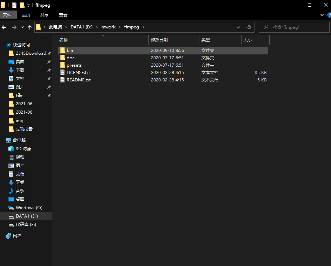Expand chevron after 此电脑 in breadcrumb
The image size is (331, 266).
tap(66, 27)
